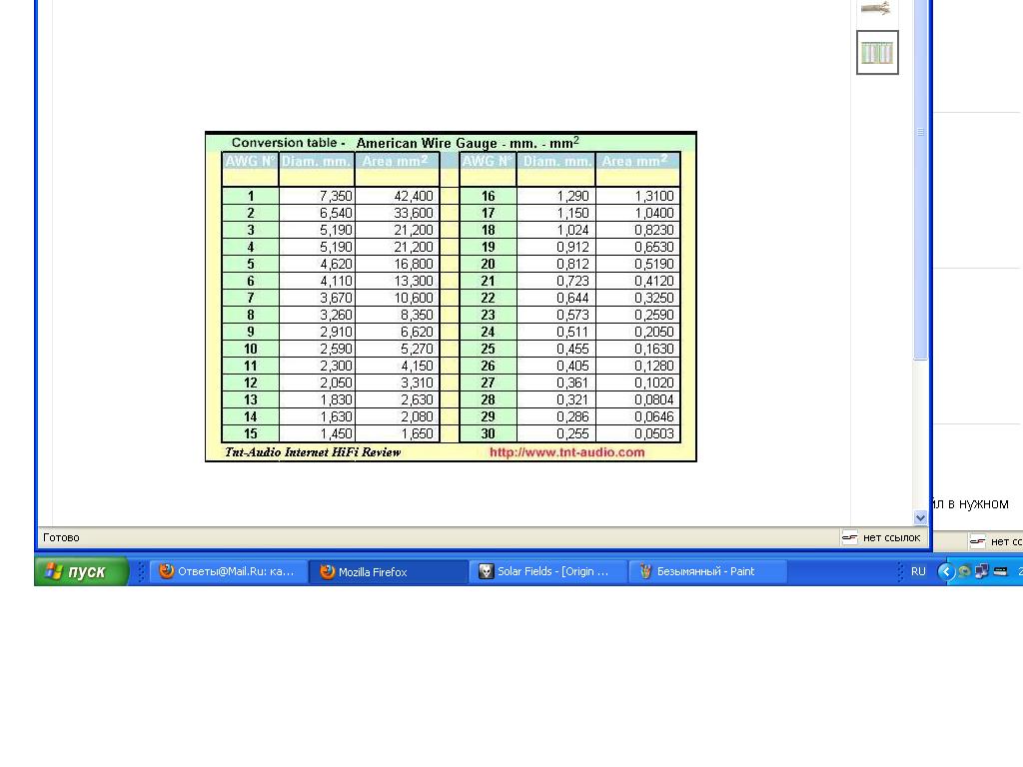Click the green round tray icon
Image resolution: width=1023 pixels, height=767 pixels.
point(964,571)
